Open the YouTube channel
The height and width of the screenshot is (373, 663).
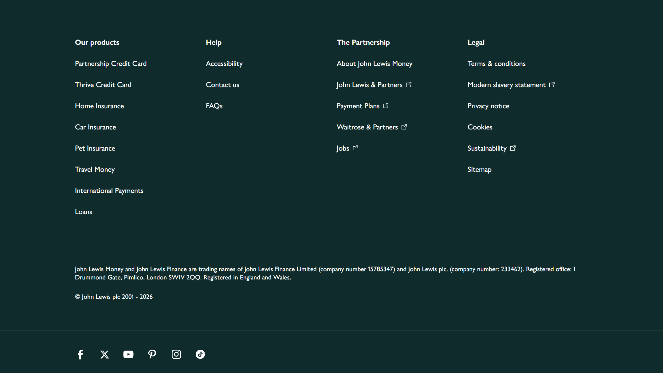pos(128,354)
